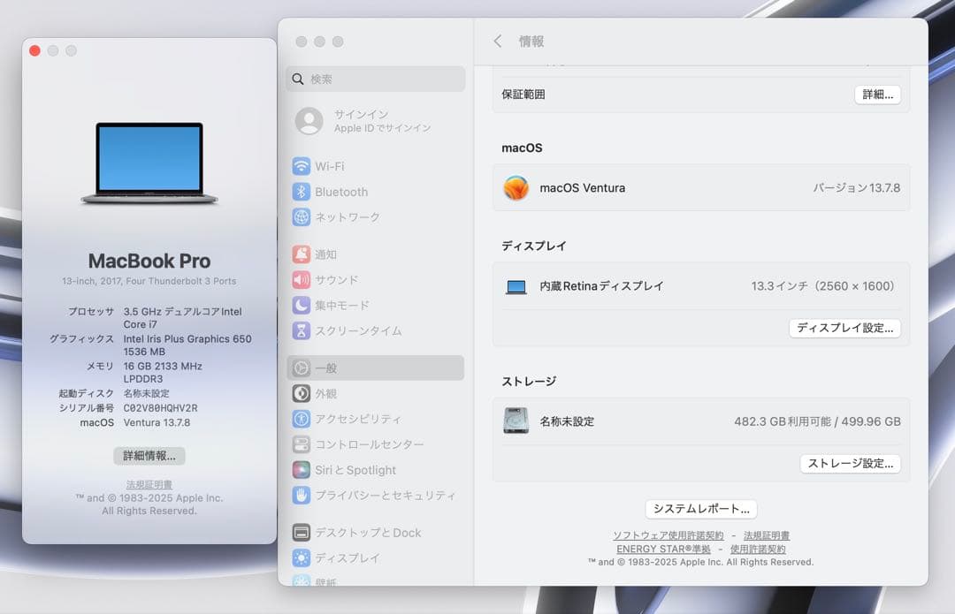The width and height of the screenshot is (955, 614).
Task: Open the Bluetooth icon in sidebar
Action: point(301,192)
